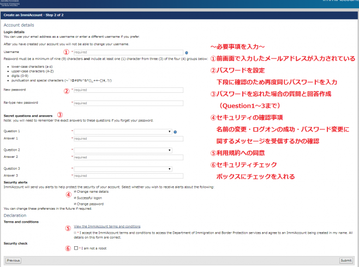Click the Re-type new password field
This screenshot has height=267, width=359.
click(x=128, y=103)
